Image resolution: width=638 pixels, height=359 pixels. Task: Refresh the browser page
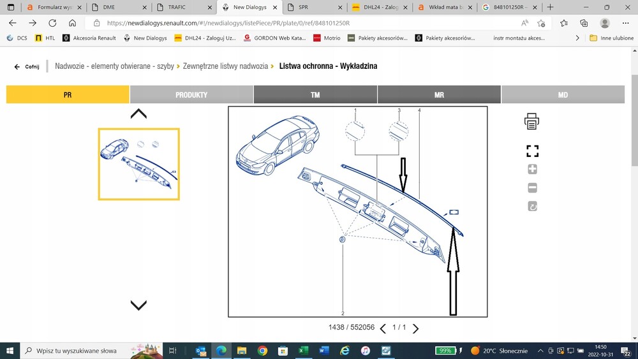tap(52, 23)
